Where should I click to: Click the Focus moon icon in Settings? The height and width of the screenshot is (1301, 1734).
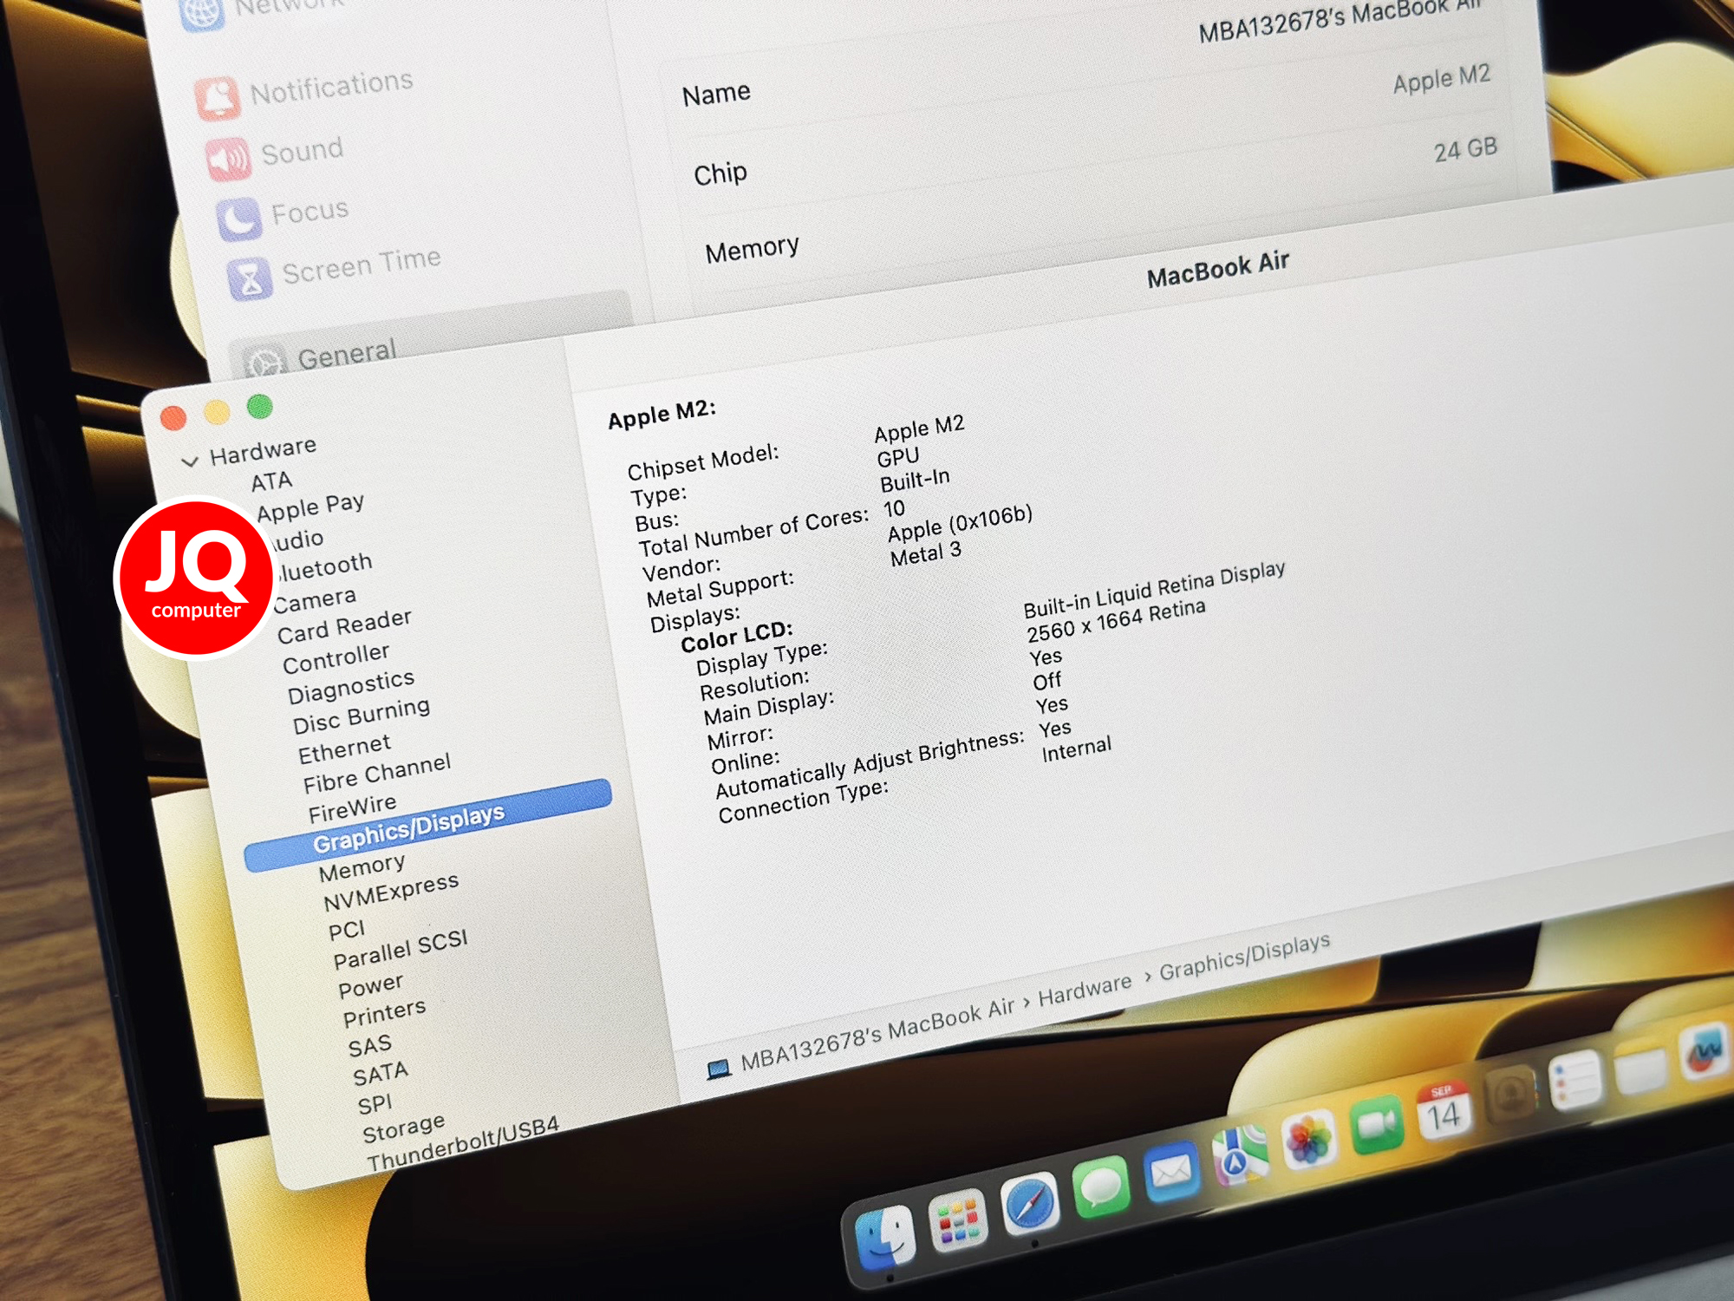[238, 219]
